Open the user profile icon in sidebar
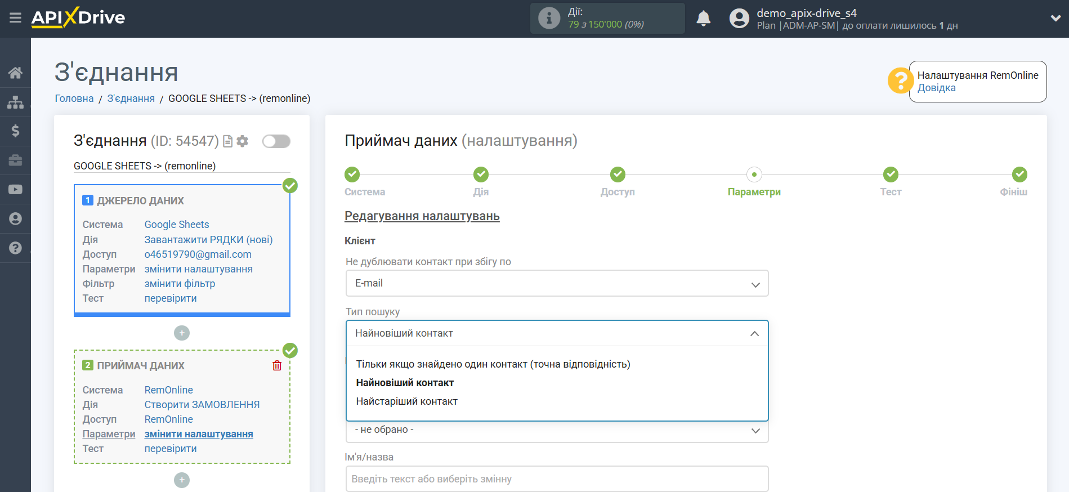The height and width of the screenshot is (492, 1069). [x=15, y=219]
